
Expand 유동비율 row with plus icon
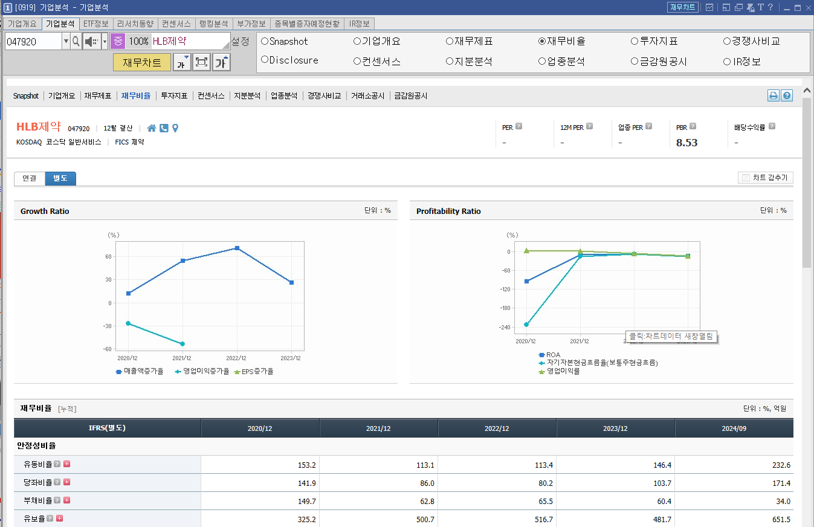pyautogui.click(x=66, y=464)
